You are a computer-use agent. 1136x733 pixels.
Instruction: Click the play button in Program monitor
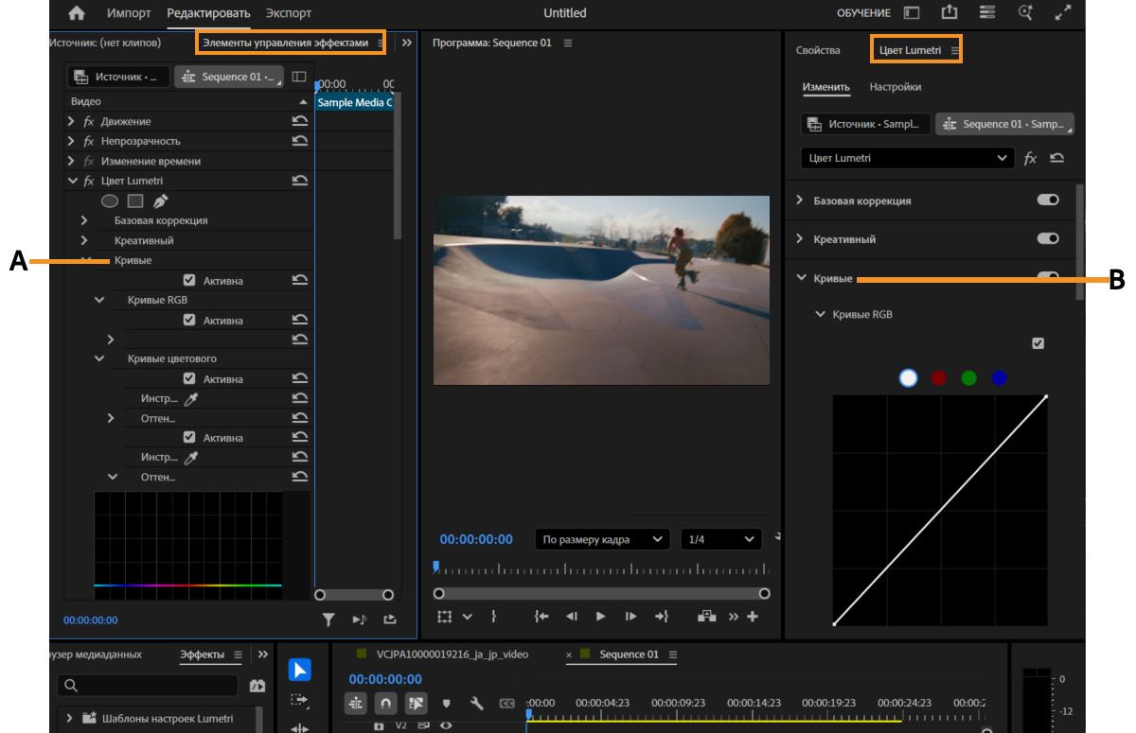point(600,617)
